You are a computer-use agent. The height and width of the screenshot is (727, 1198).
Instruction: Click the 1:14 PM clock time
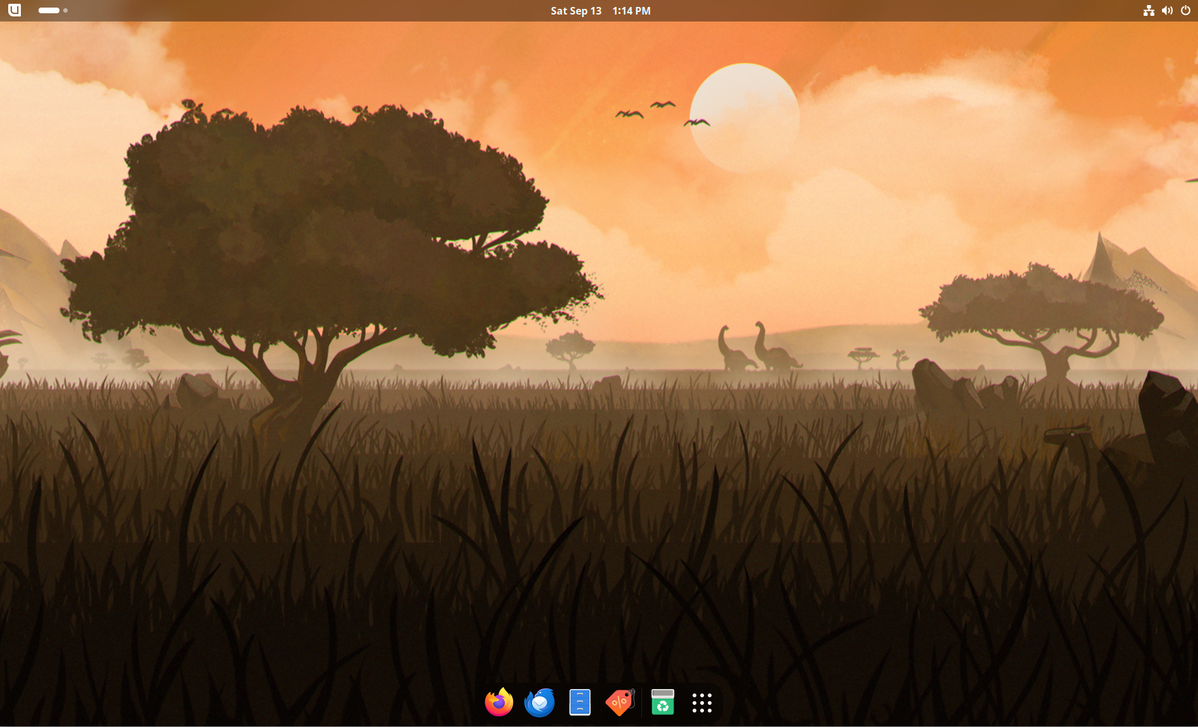(x=631, y=11)
